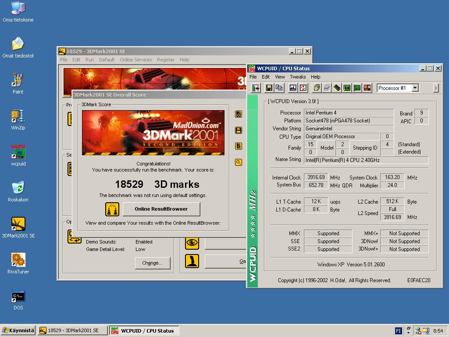Click the eye icon in 3DMark window
Image resolution: width=449 pixels, height=337 pixels.
(x=192, y=243)
